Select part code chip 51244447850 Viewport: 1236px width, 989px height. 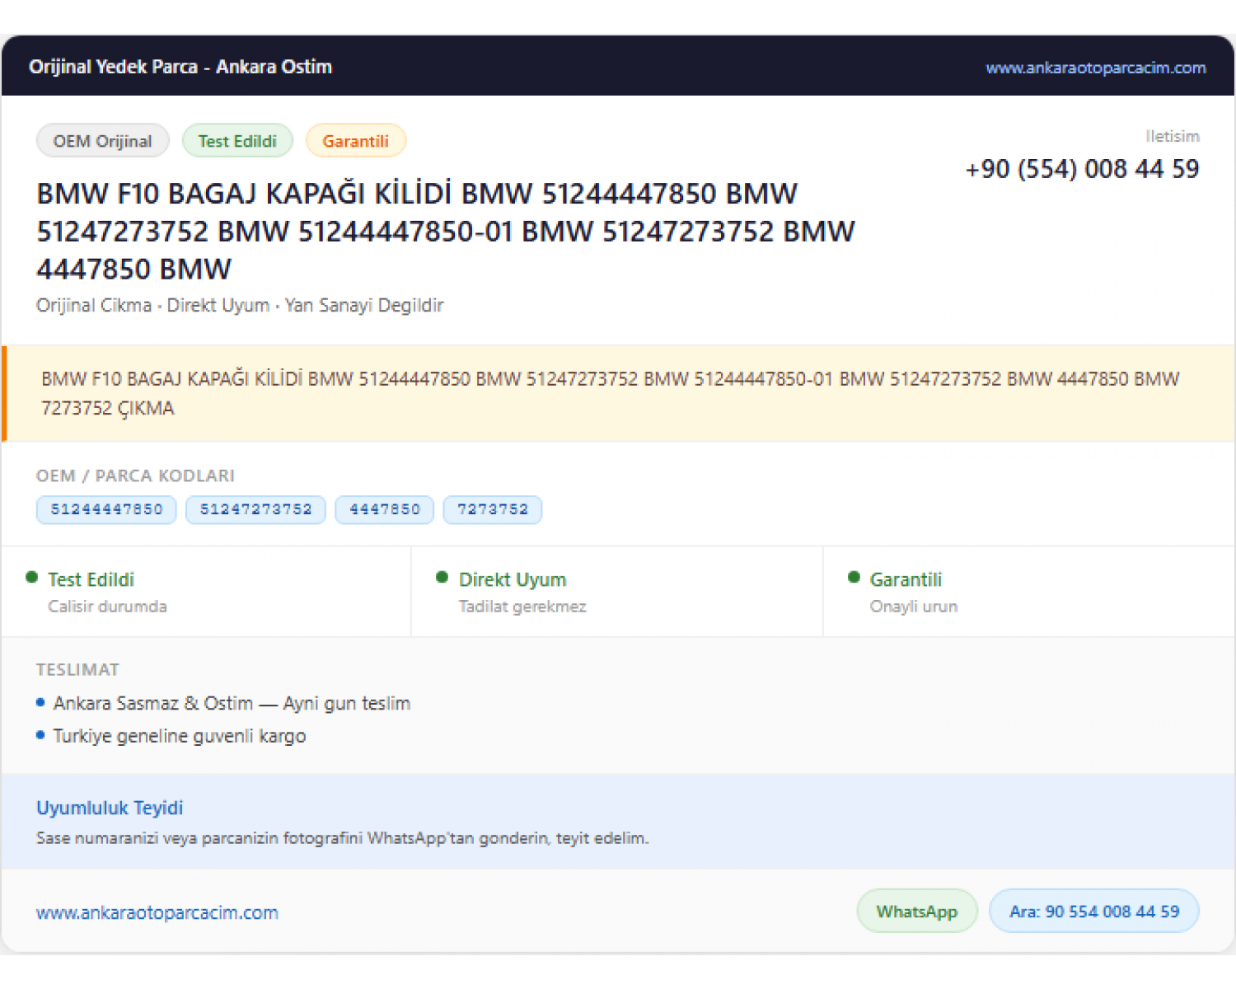(106, 509)
